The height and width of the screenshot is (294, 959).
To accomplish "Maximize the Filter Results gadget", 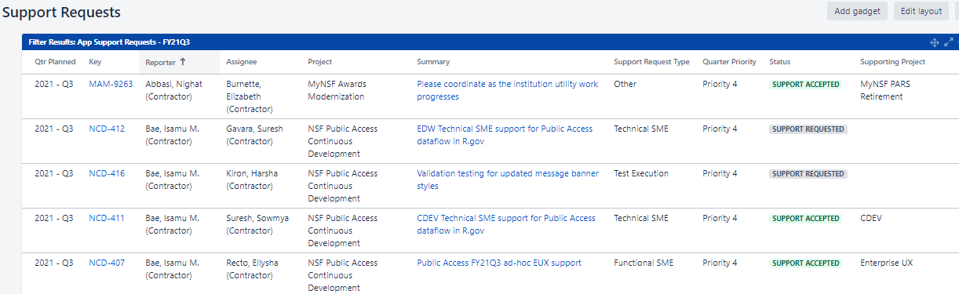I will 949,42.
